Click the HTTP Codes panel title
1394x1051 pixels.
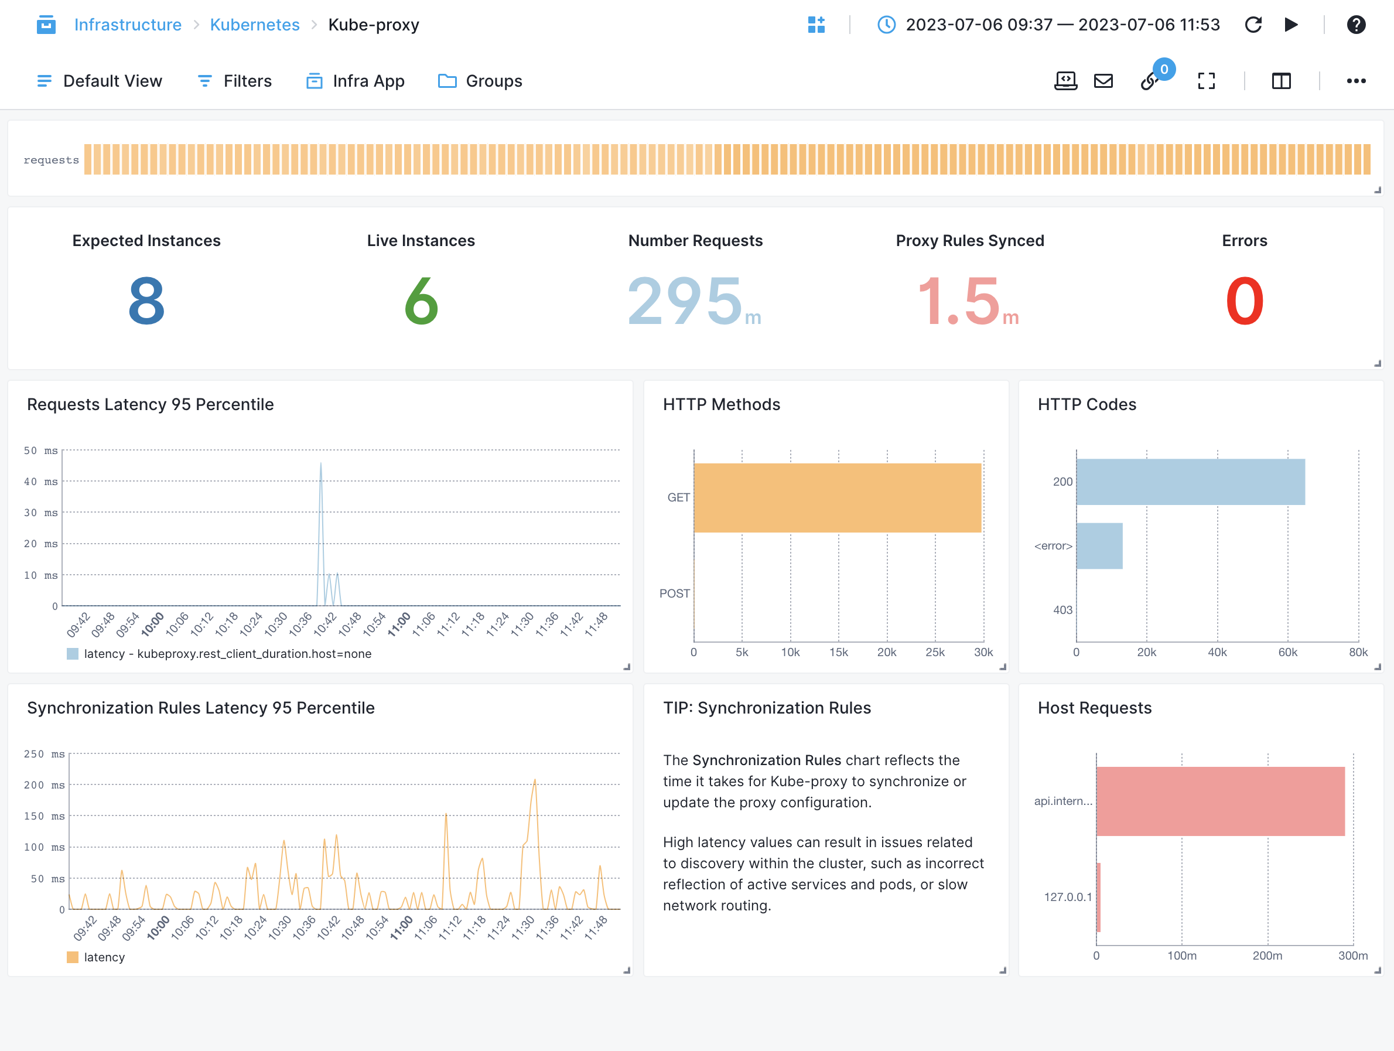pos(1087,404)
